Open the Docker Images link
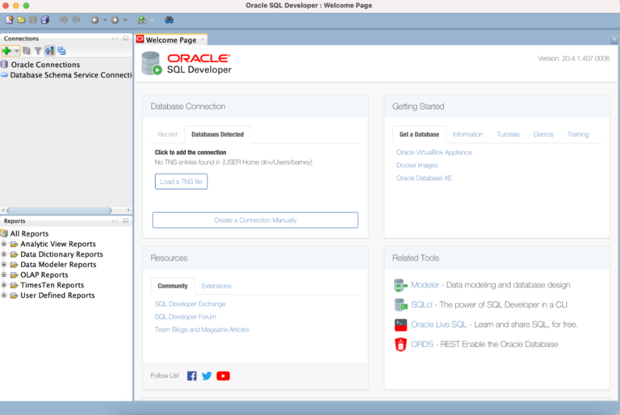620x415 pixels. point(417,166)
